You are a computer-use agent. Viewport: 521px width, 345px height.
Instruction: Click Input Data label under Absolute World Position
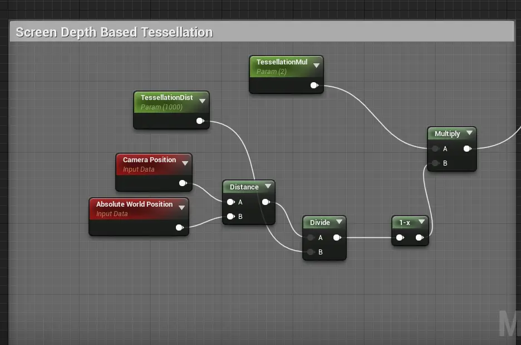pos(112,214)
